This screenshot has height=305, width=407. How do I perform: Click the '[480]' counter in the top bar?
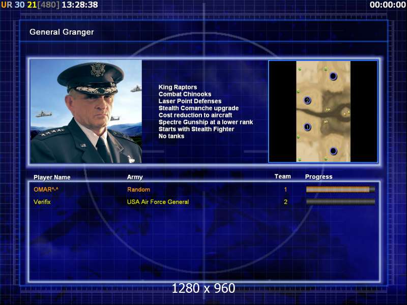pos(48,5)
